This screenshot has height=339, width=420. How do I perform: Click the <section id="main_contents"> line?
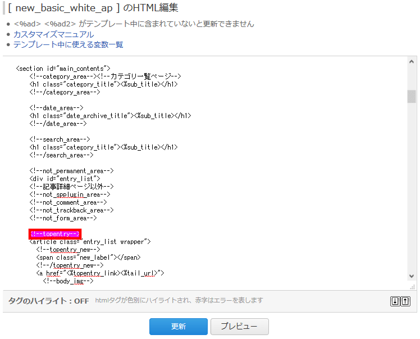63,69
